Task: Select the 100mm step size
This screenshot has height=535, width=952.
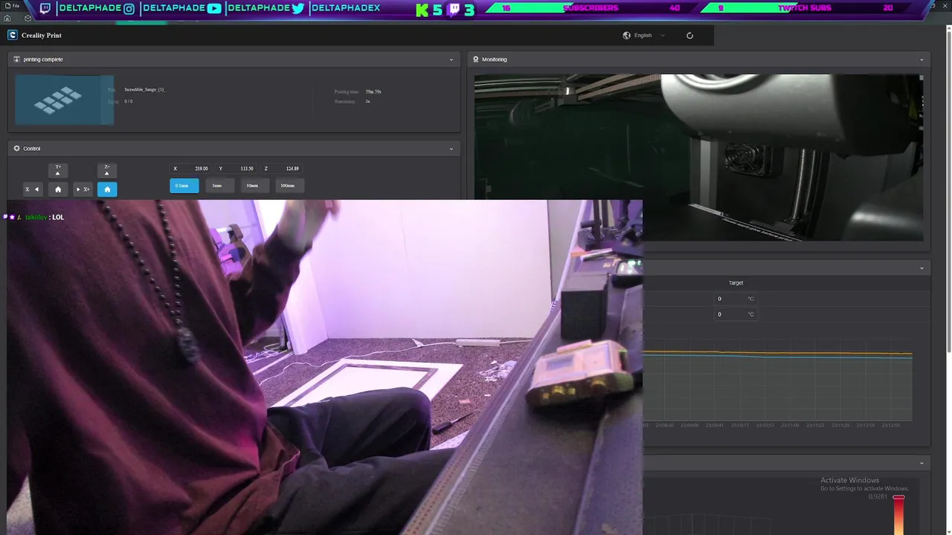Action: [289, 186]
